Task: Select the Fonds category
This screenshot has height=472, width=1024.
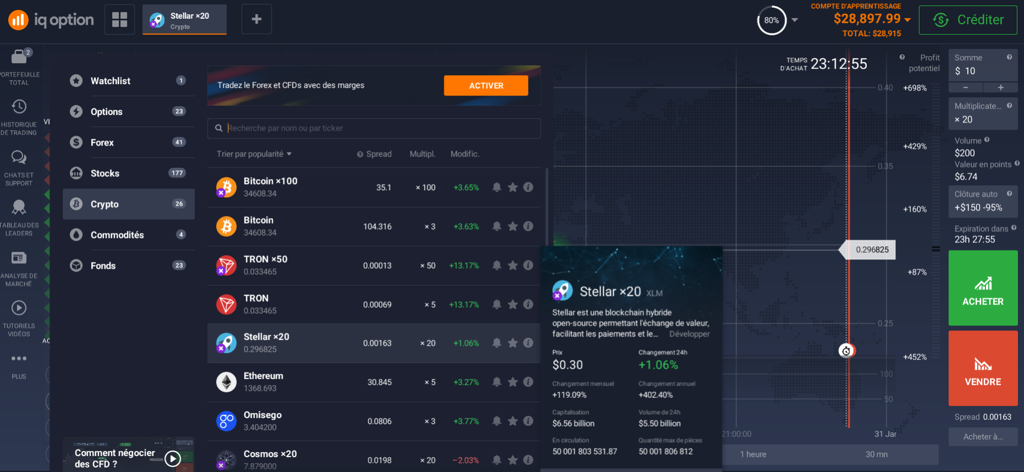Action: click(129, 265)
